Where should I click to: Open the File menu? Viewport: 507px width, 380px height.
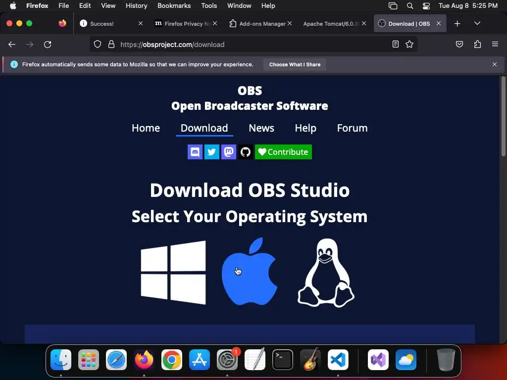pyautogui.click(x=64, y=5)
